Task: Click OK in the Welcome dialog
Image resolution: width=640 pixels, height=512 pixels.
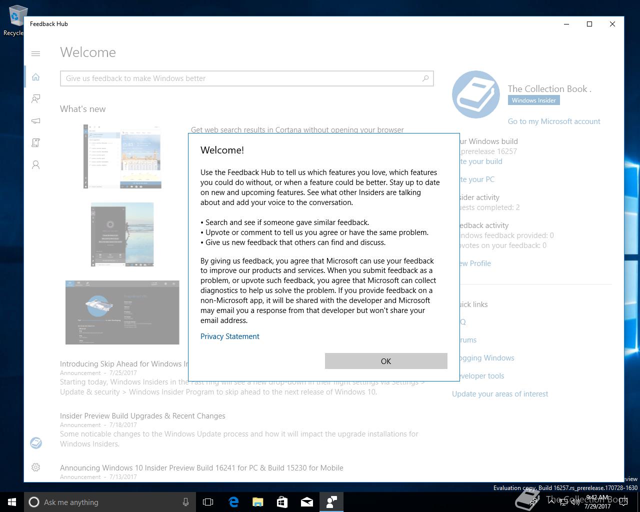Action: coord(386,361)
